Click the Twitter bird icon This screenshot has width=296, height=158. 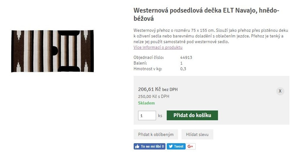pyautogui.click(x=171, y=146)
